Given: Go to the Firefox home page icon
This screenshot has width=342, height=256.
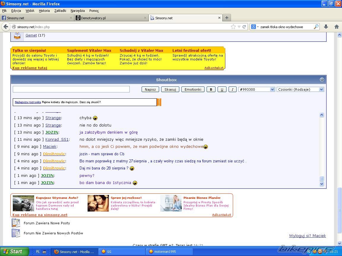Looking at the screenshot, I should point(336,27).
